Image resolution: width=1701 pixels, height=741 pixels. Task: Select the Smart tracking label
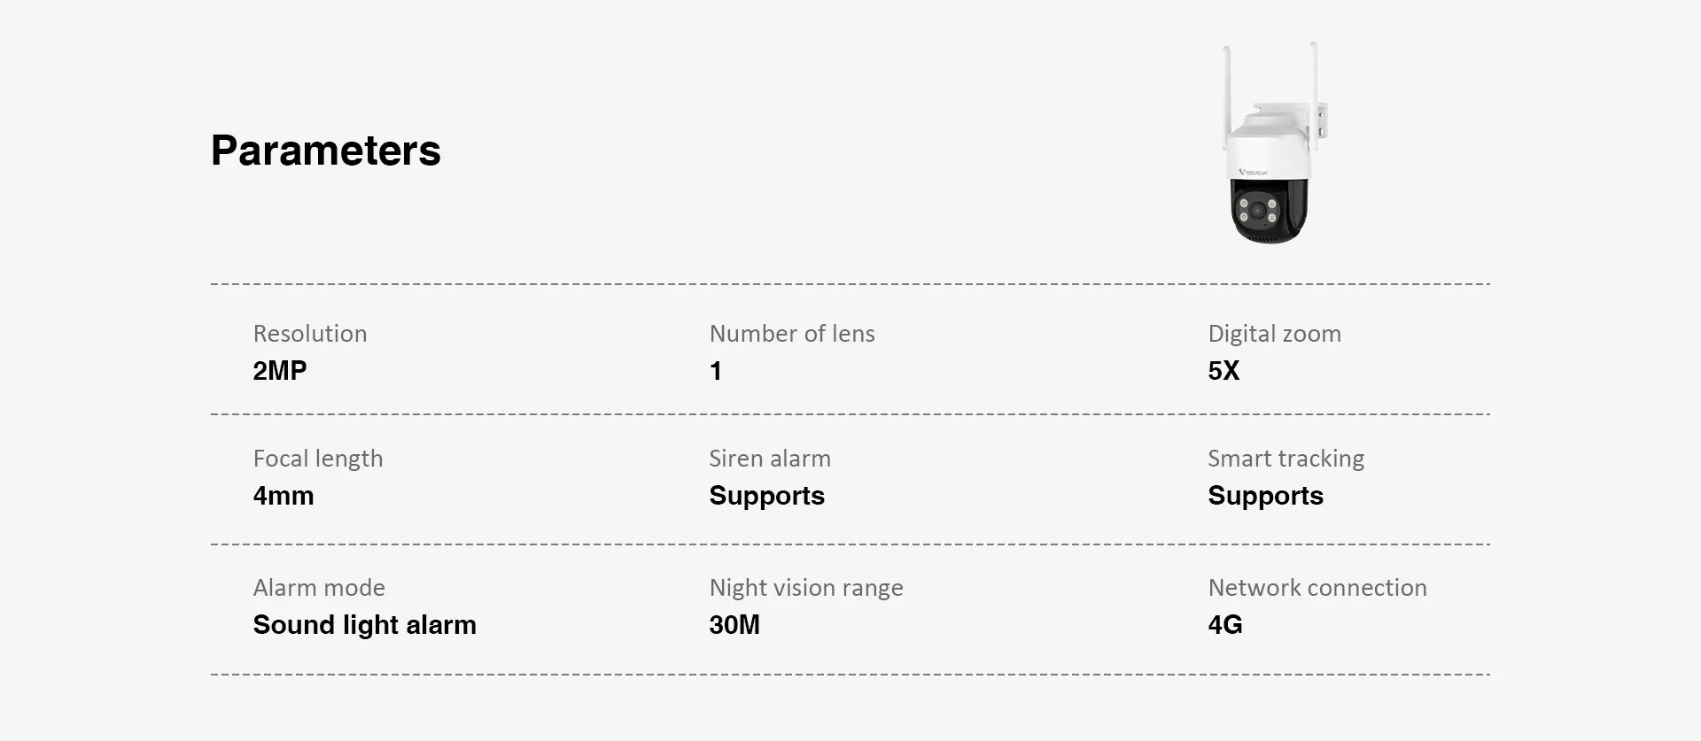tap(1285, 459)
